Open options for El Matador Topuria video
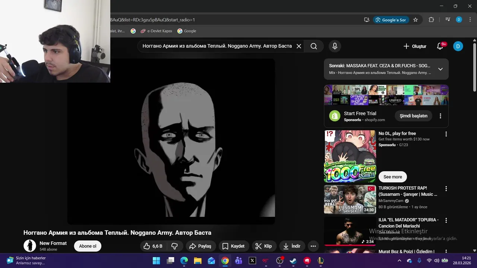Screen dimensions: 477x268 coord(446,220)
